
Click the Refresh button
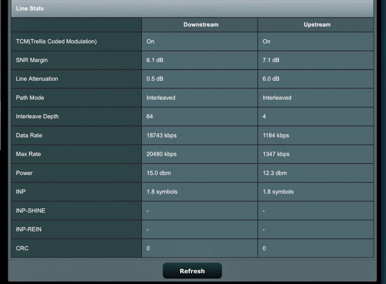pyautogui.click(x=192, y=271)
